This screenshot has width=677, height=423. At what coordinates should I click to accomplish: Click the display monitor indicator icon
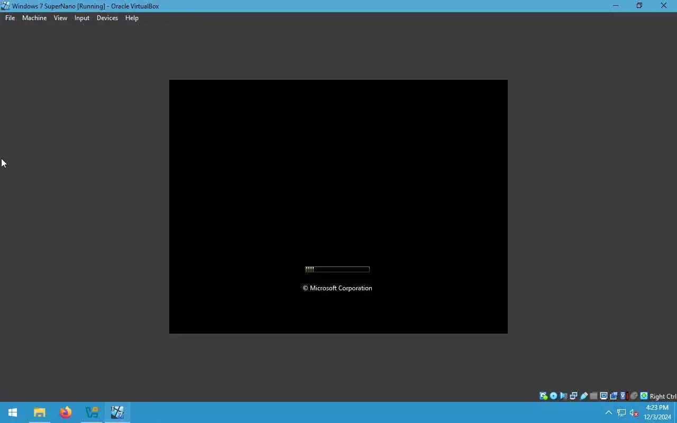click(x=603, y=396)
